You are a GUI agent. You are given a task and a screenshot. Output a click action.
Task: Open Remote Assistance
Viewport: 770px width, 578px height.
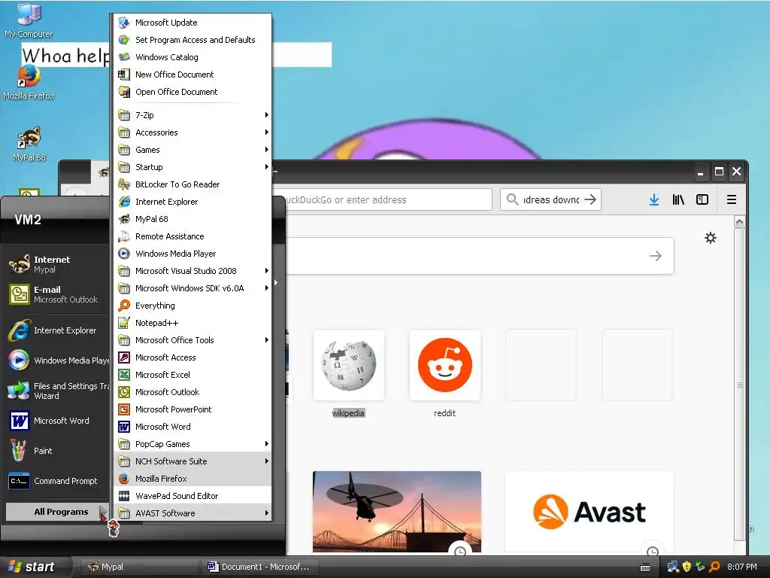(192, 236)
